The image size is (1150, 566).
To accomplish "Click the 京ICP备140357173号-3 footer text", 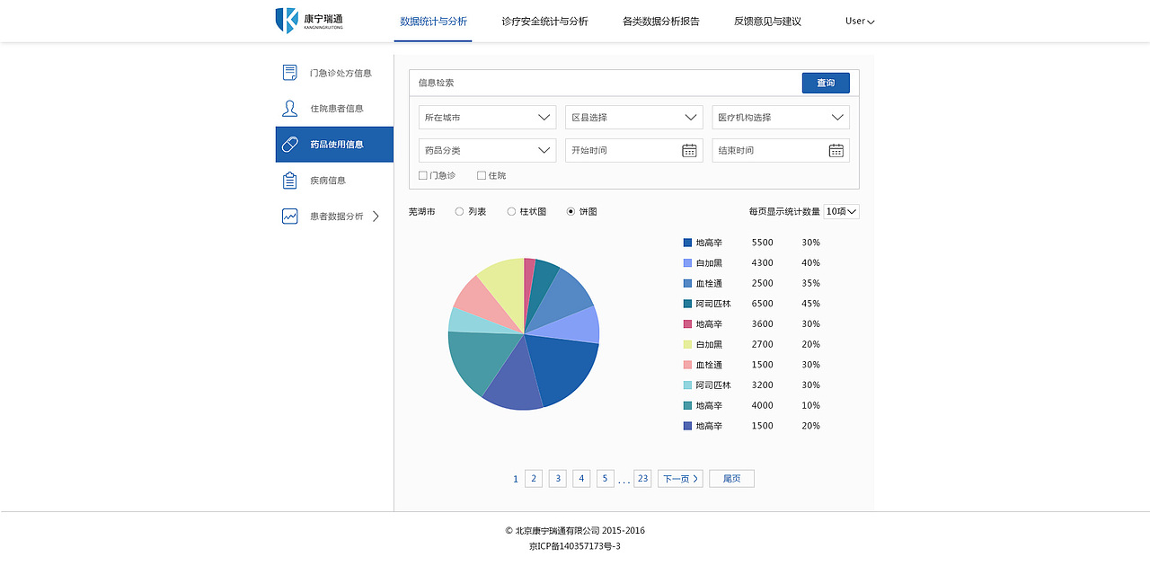I will 575,546.
